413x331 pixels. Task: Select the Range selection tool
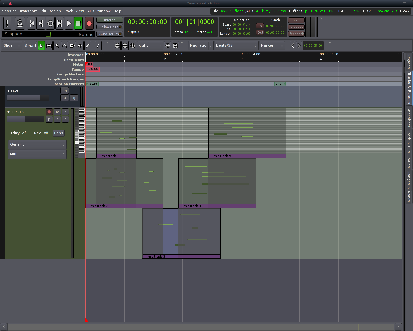[49, 46]
